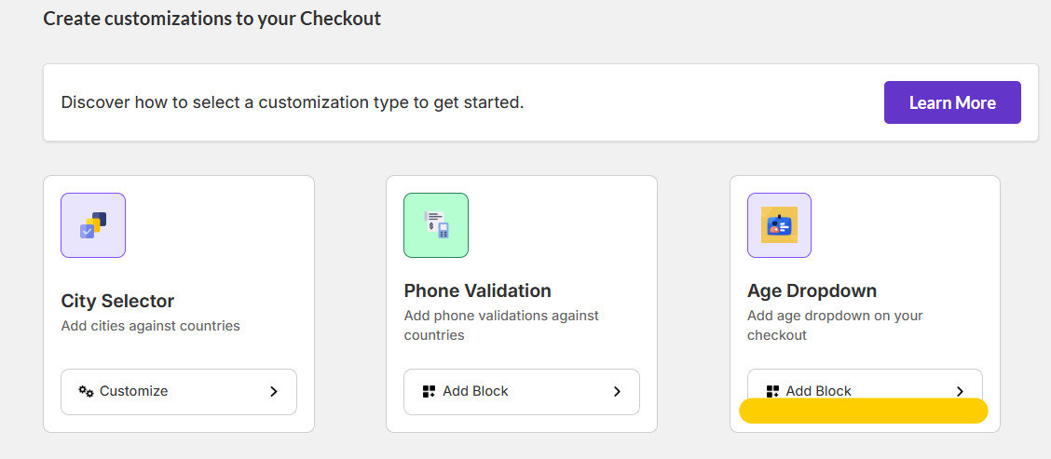
Task: Click the 'Discover how to select' banner text
Action: coord(293,102)
